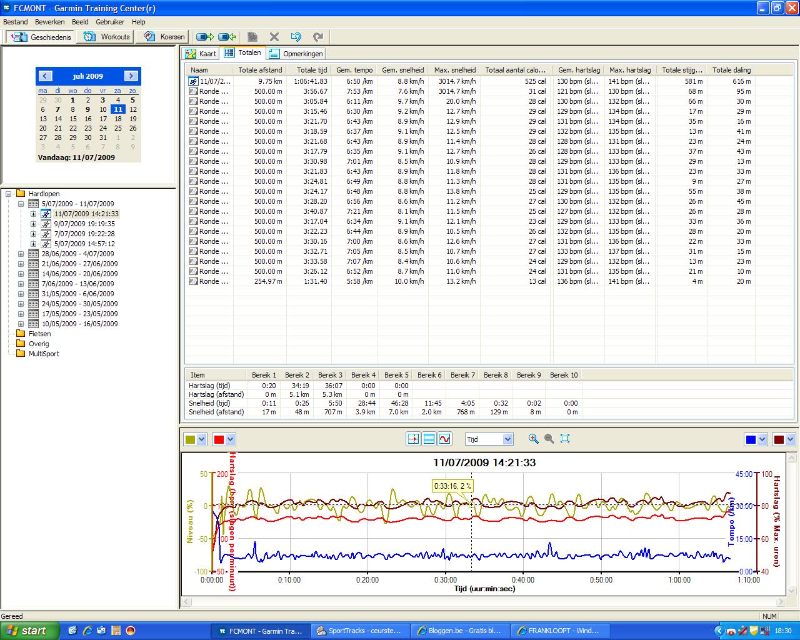Select the 7/07/2009 19:22:28 activity

point(84,234)
